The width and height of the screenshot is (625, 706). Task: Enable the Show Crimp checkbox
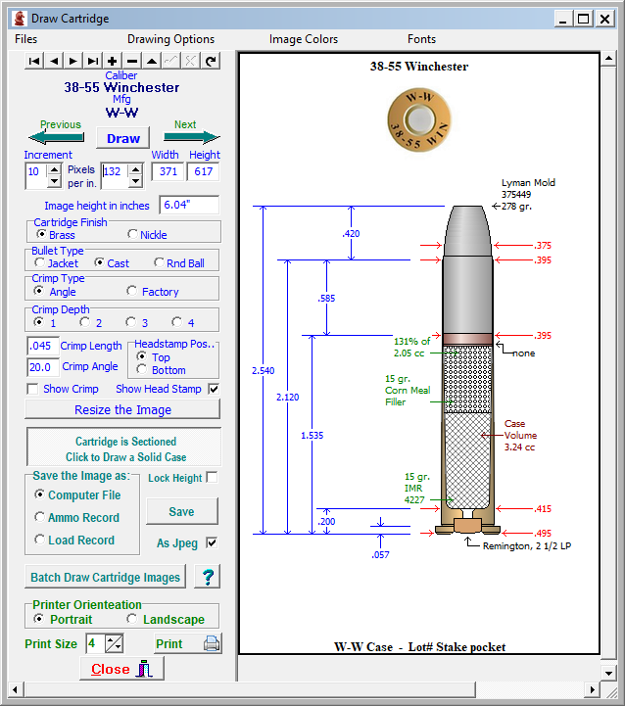point(32,389)
